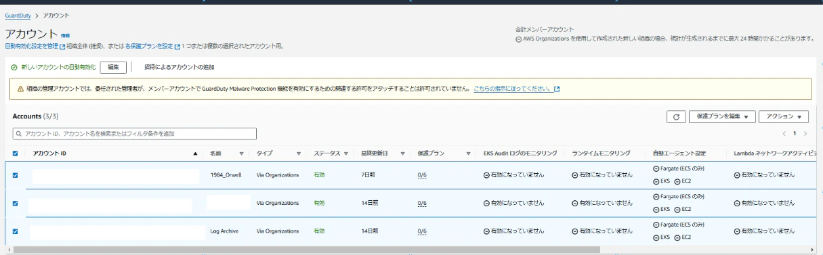Click the 合計メンバーアカウント label
This screenshot has width=823, height=255.
pos(545,29)
